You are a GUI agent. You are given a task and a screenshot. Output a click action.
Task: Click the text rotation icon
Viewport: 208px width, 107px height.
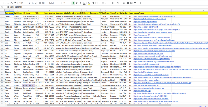point(118,3)
